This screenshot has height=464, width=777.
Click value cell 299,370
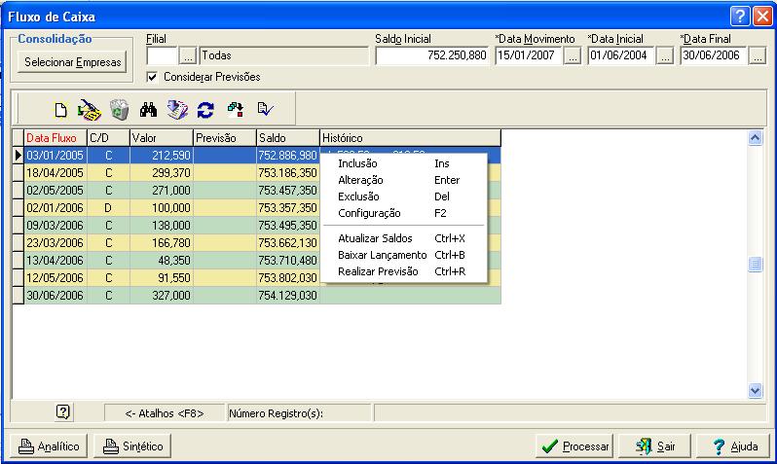click(x=162, y=173)
